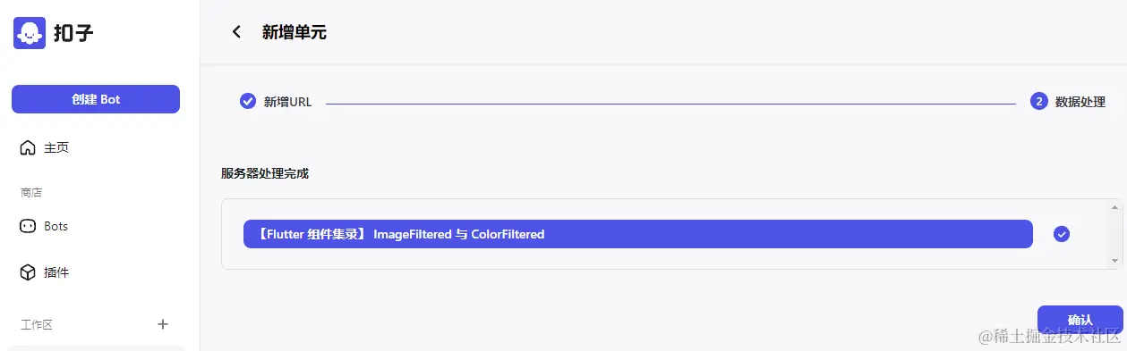
Task: Add a workspace with the plus icon
Action: (163, 324)
